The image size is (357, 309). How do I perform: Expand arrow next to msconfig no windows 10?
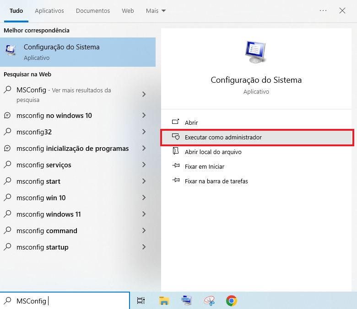pos(144,115)
